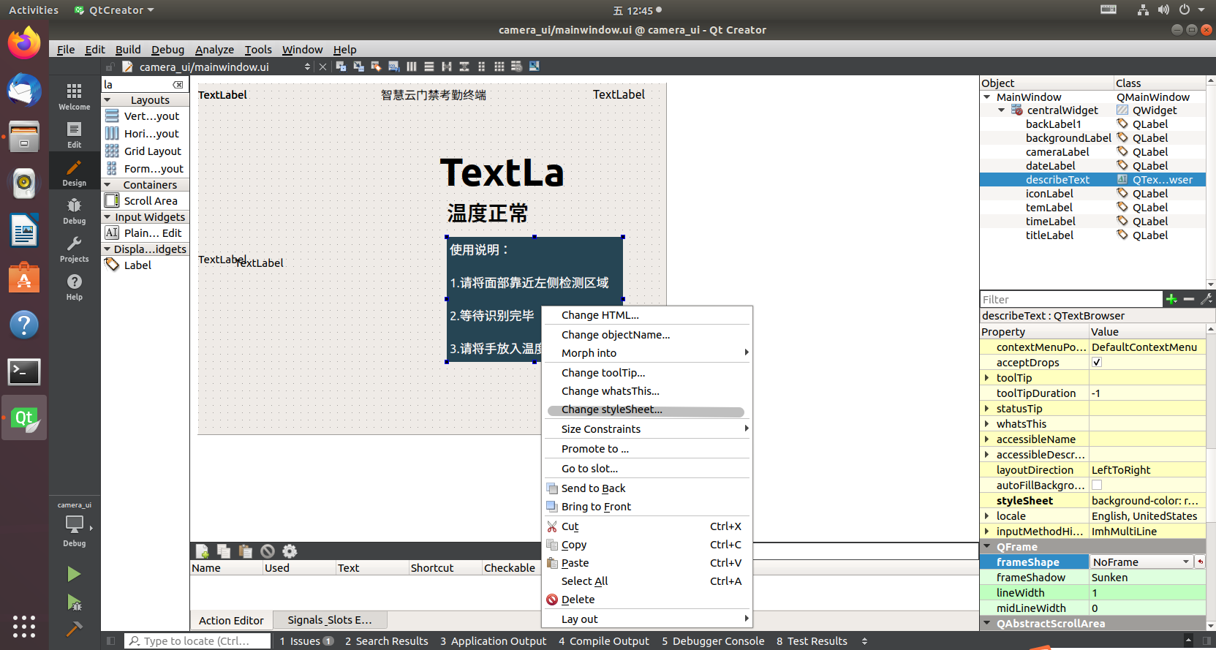Open Action Editor configure gear icon
Screen dimensions: 1216x650
click(x=290, y=551)
